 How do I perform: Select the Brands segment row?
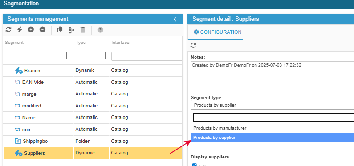[93, 71]
